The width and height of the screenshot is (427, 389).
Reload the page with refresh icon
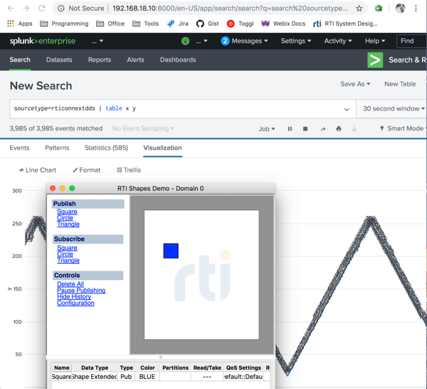pos(42,8)
